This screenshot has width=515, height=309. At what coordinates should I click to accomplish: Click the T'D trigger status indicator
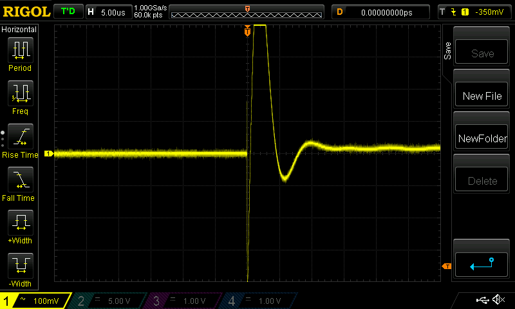coord(68,12)
